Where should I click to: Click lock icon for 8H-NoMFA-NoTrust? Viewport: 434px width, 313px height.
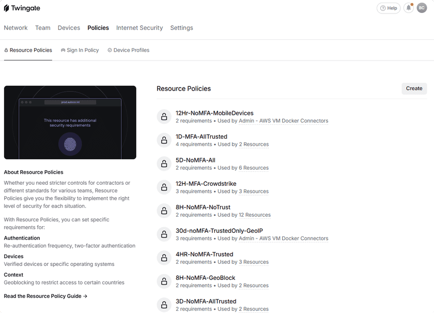coord(164,211)
